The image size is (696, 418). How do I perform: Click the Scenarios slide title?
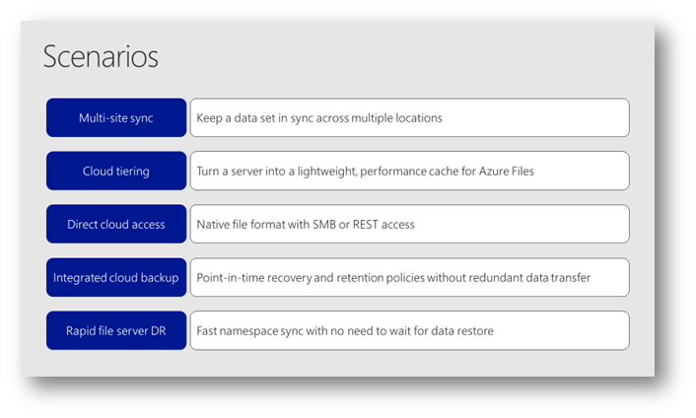101,57
